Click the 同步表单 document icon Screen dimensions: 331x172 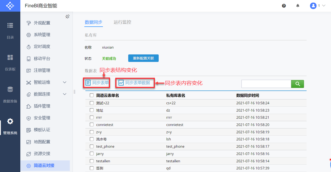[x=88, y=83]
